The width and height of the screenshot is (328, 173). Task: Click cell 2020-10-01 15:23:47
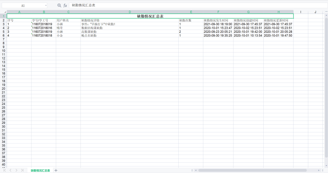click(x=219, y=28)
